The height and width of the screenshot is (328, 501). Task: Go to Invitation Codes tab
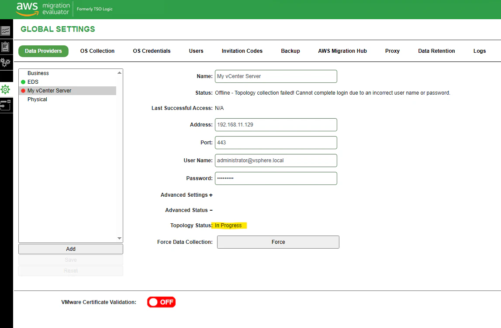242,51
